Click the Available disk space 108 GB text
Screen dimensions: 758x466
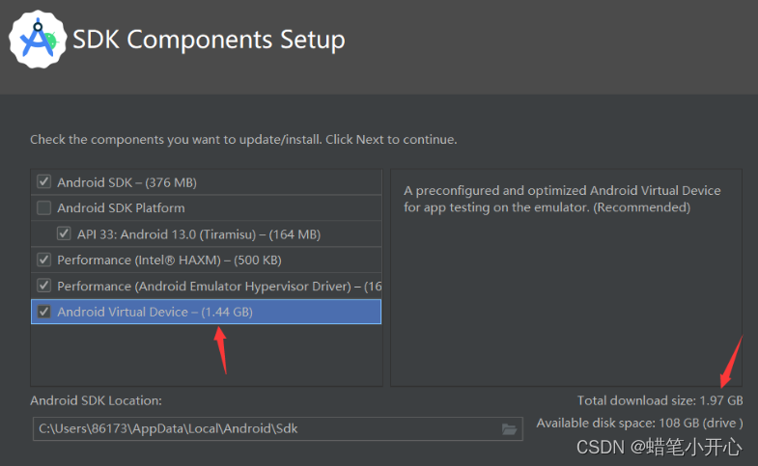point(639,423)
